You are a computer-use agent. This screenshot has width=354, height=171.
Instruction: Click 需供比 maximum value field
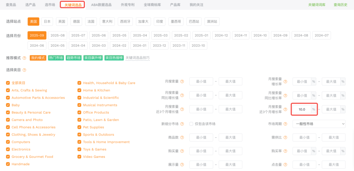click(334, 137)
